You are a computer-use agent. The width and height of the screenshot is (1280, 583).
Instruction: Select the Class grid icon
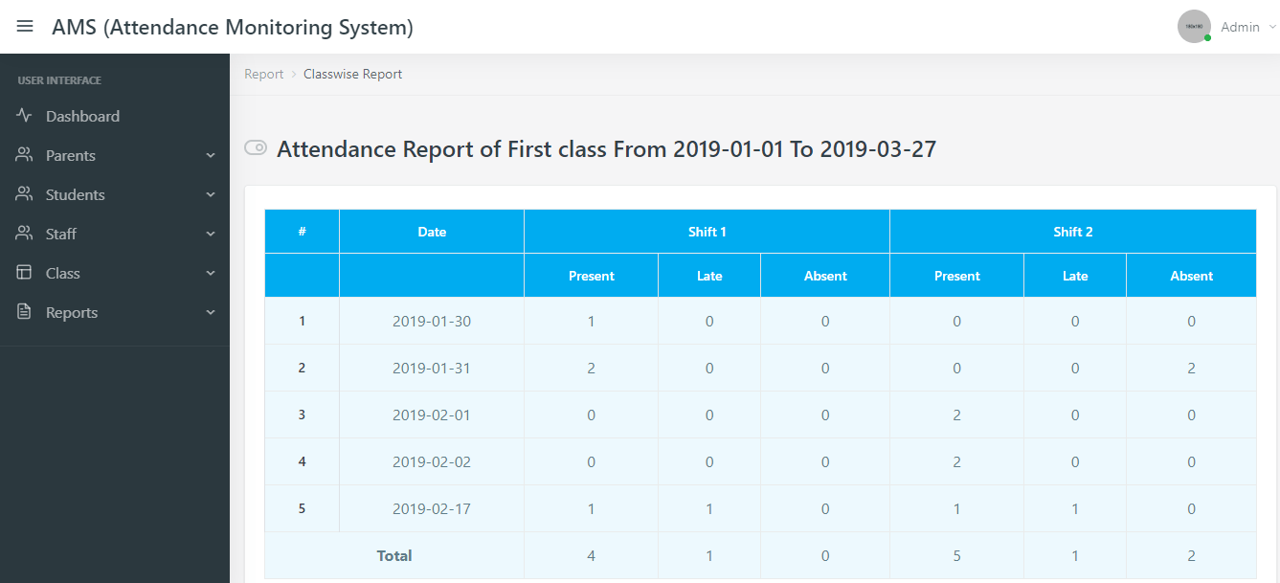(24, 272)
